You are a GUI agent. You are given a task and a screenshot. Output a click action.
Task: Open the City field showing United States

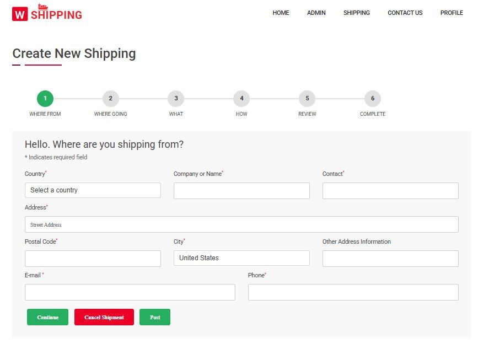point(241,258)
